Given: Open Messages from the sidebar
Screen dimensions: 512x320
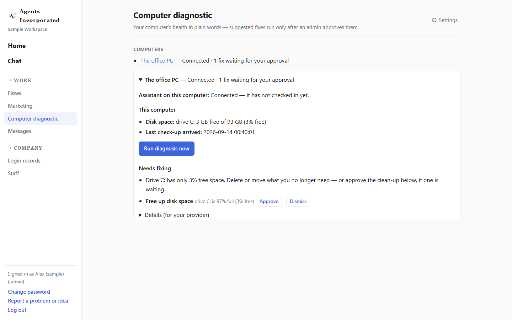Looking at the screenshot, I should tap(20, 131).
